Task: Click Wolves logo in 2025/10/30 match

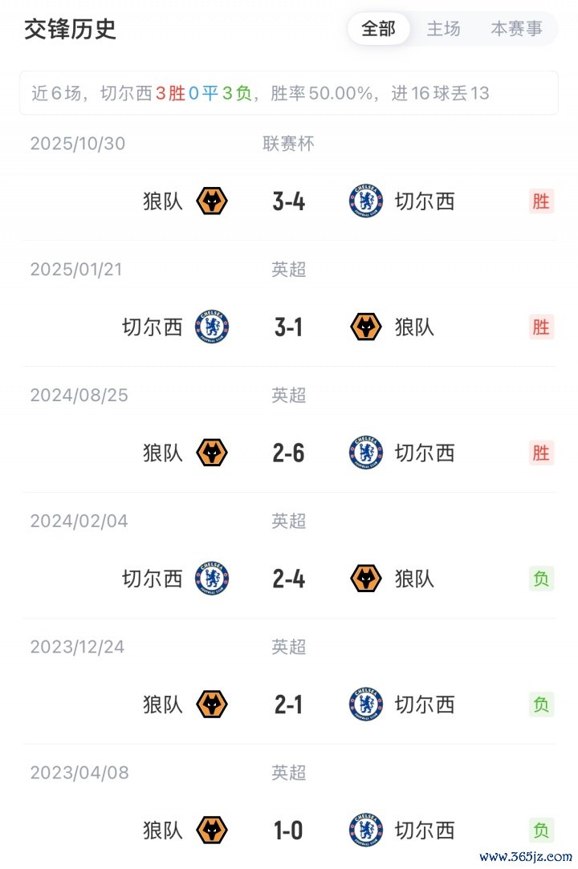Action: (212, 201)
